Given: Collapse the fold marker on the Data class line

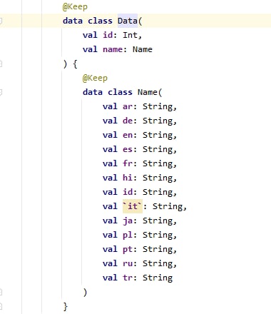Looking at the screenshot, I should tap(1, 21).
